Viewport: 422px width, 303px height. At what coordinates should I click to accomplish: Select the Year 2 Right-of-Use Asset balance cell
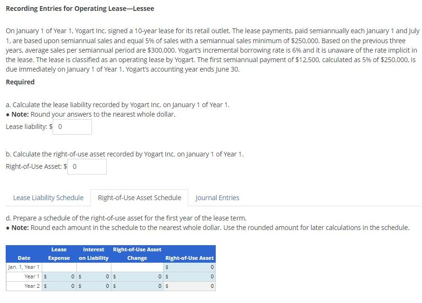(x=190, y=286)
